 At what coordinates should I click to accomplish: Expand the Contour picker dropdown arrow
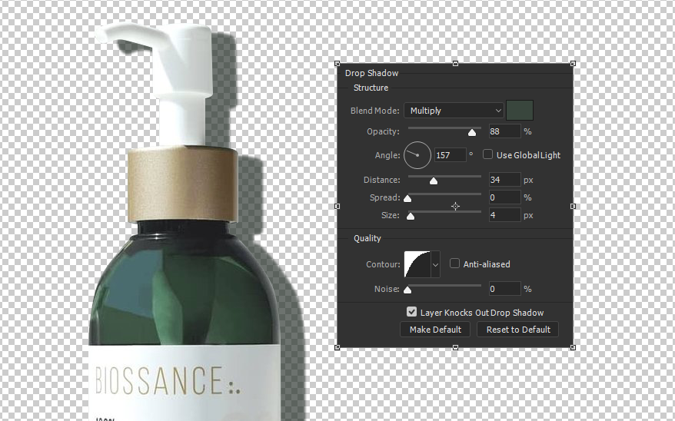pos(435,264)
